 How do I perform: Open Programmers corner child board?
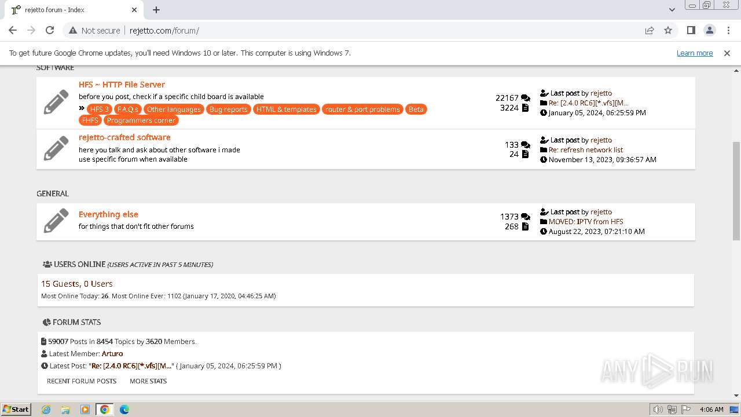141,120
